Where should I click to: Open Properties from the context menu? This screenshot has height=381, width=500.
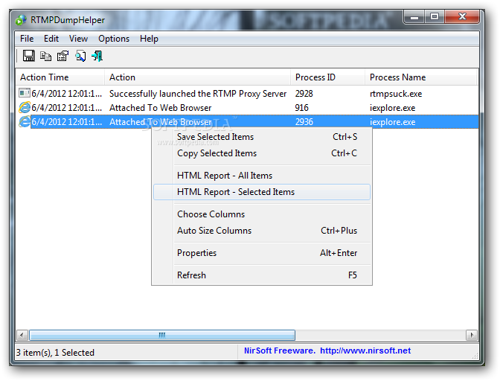(262, 253)
